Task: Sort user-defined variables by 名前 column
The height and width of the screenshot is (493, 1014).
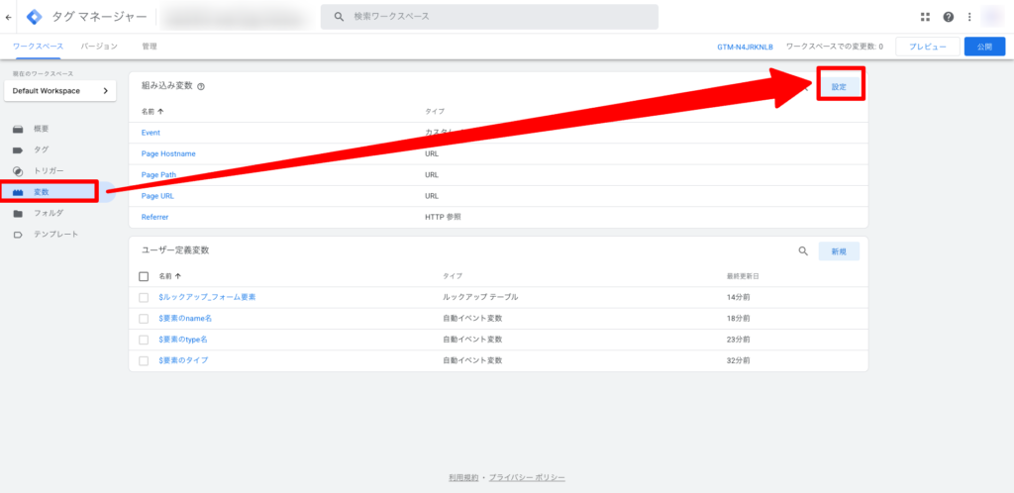Action: pos(169,276)
